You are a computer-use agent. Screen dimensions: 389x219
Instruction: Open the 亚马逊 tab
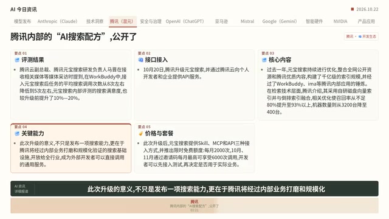[x=221, y=21]
